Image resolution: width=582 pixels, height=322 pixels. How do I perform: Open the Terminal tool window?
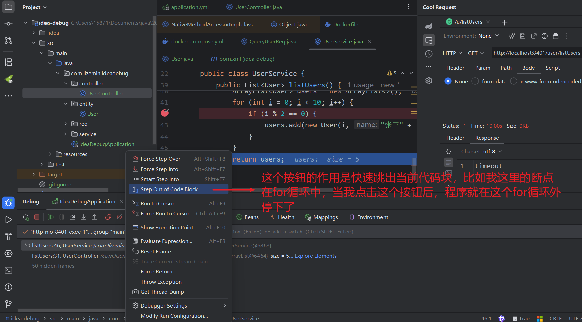(8, 270)
